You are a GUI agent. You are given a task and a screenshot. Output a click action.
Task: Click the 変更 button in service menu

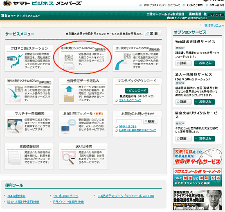[153, 34]
